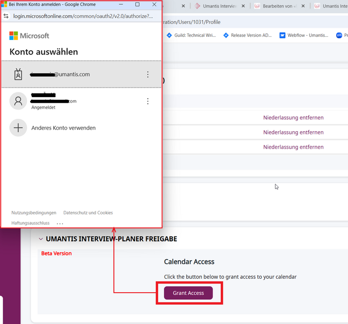
Task: Click the second Niederlassung entfernen link
Action: [x=293, y=132]
